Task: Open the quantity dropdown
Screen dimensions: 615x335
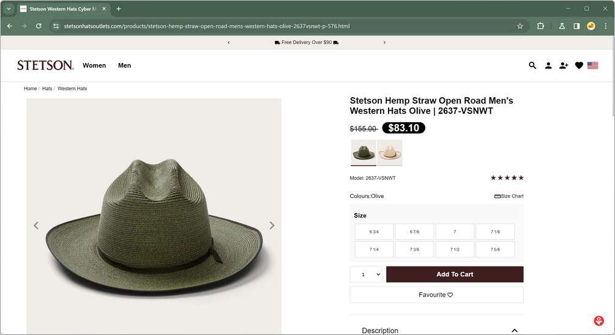Action: pos(367,274)
